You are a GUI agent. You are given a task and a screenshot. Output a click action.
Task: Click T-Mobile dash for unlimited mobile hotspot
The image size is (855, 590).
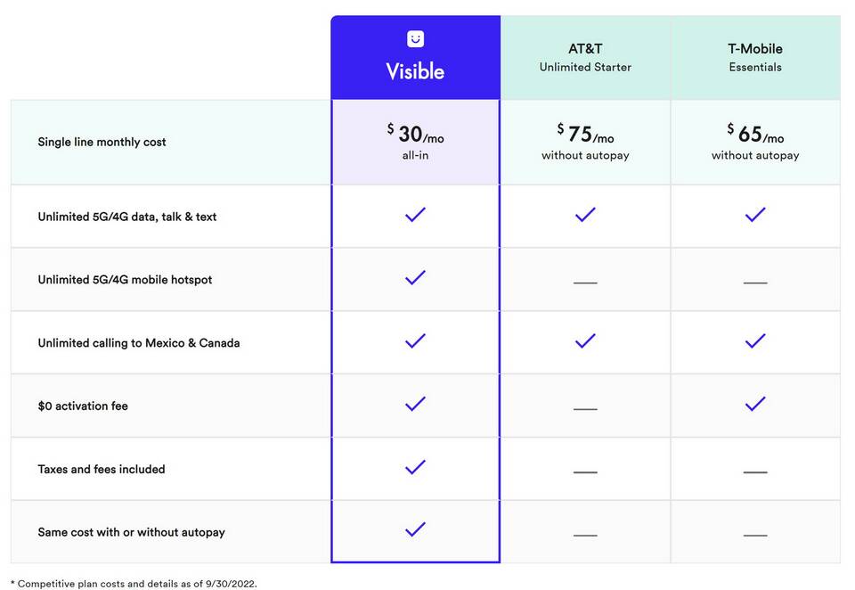(756, 283)
